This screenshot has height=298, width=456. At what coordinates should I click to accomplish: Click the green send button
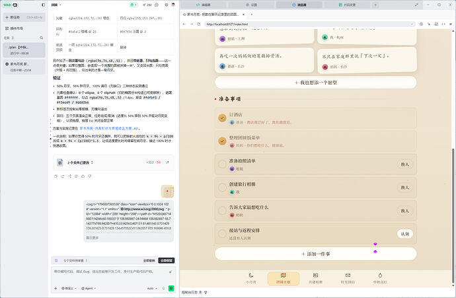click(171, 288)
